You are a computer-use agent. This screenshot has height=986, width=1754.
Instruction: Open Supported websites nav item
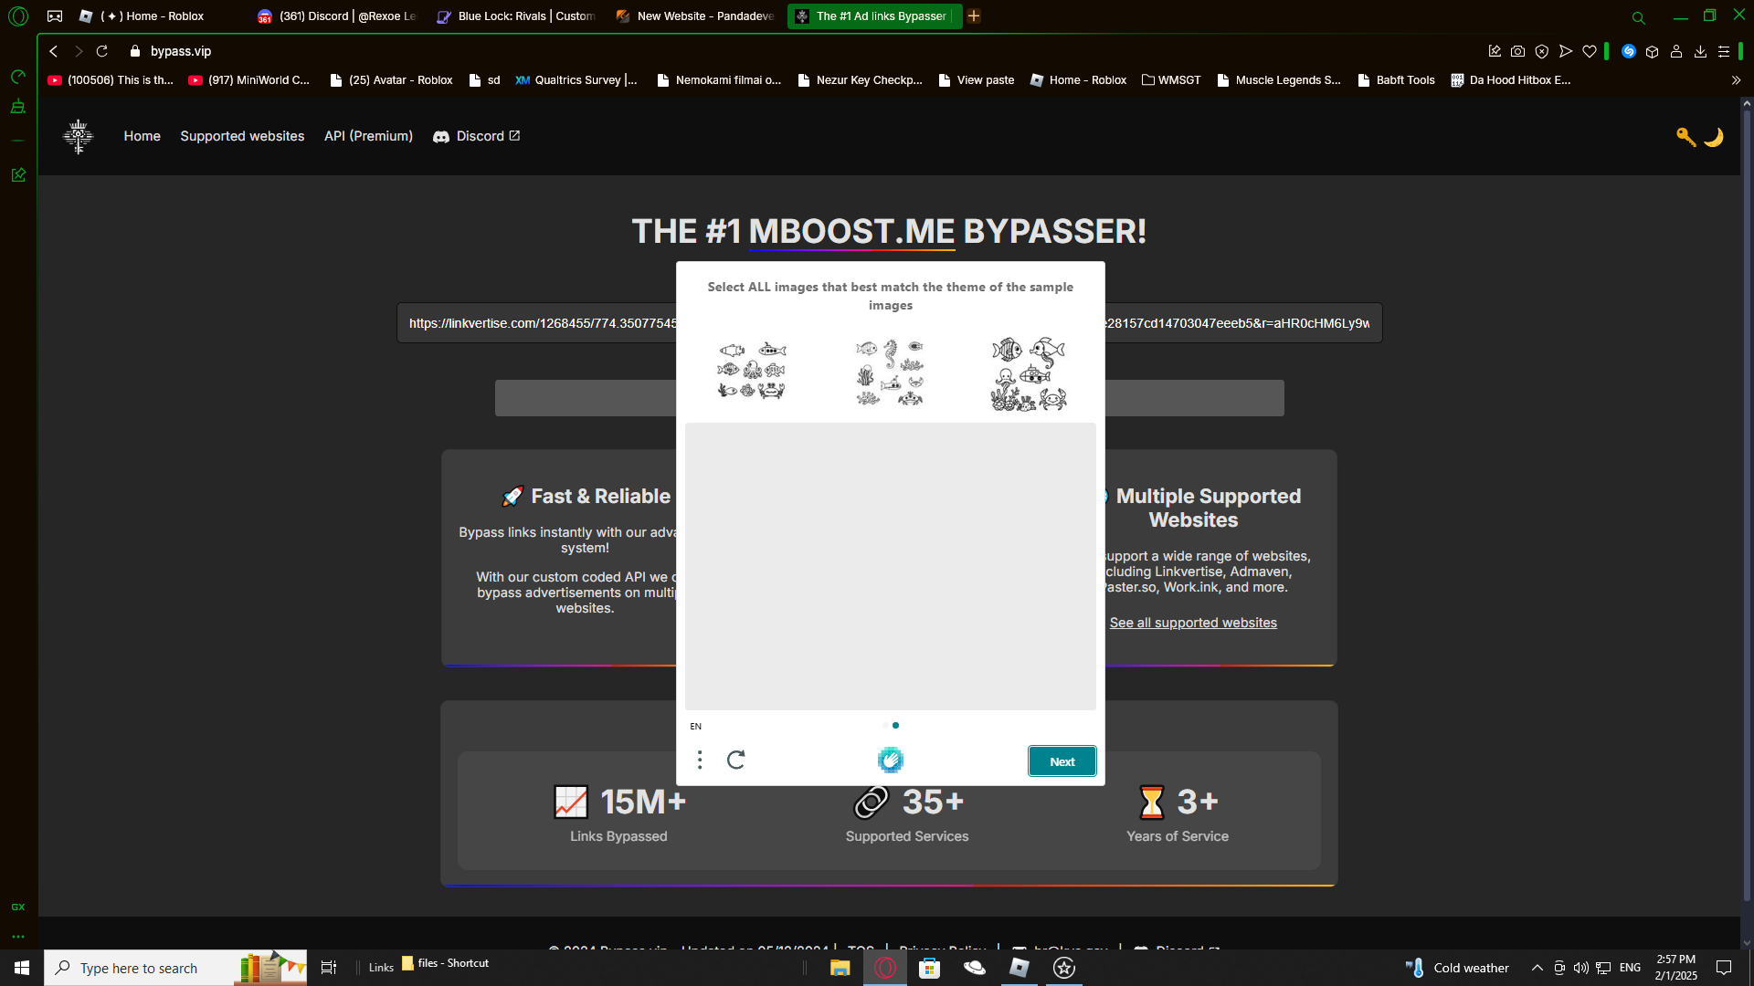tap(242, 136)
